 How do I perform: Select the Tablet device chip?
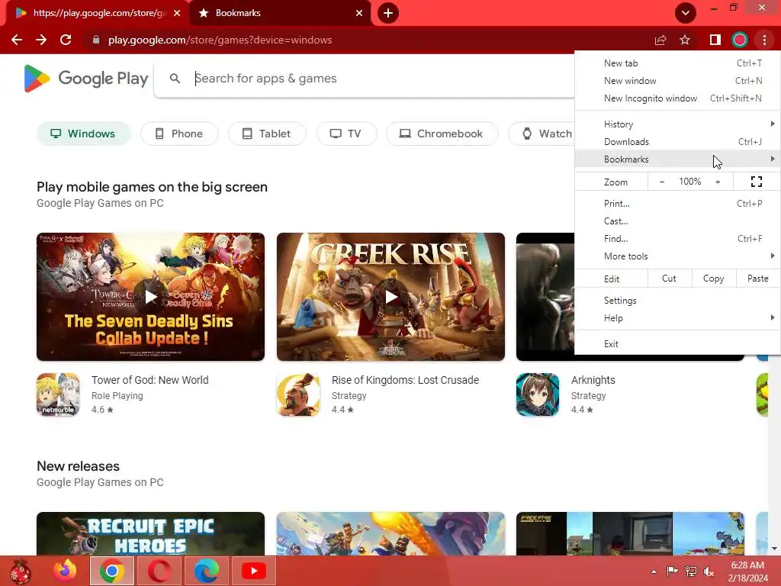click(x=267, y=134)
